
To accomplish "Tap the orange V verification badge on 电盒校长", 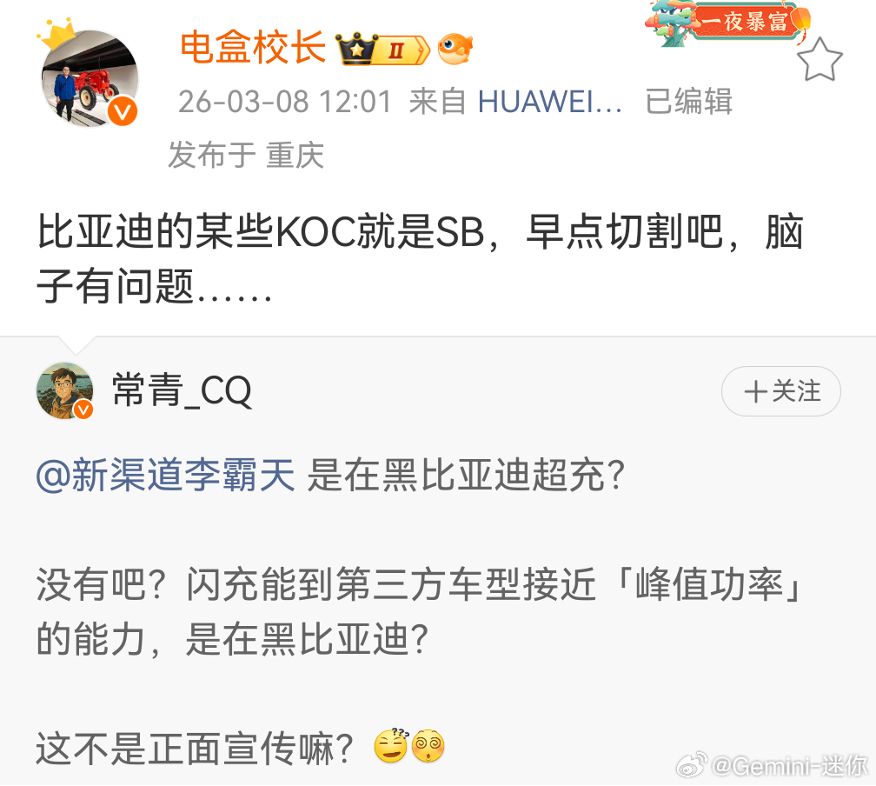I will [x=123, y=112].
